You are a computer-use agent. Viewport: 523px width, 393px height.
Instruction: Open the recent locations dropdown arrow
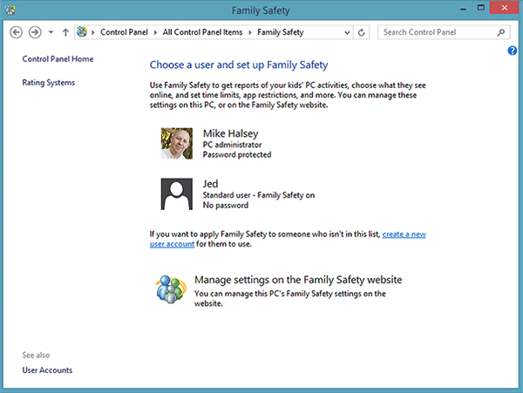(x=51, y=32)
